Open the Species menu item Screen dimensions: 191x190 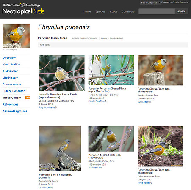point(100,11)
